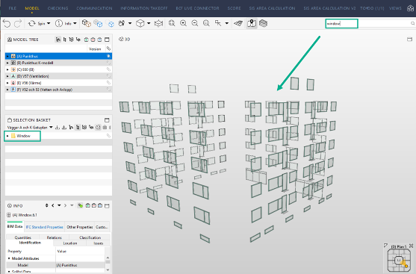Expand the (B) Punkthus K-modell node
Screen dimensions: 416x274
[7, 63]
